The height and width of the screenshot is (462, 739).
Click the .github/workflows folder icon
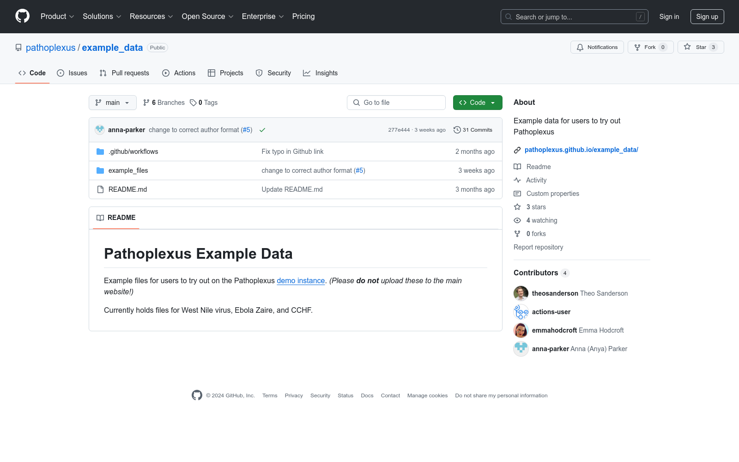point(100,152)
